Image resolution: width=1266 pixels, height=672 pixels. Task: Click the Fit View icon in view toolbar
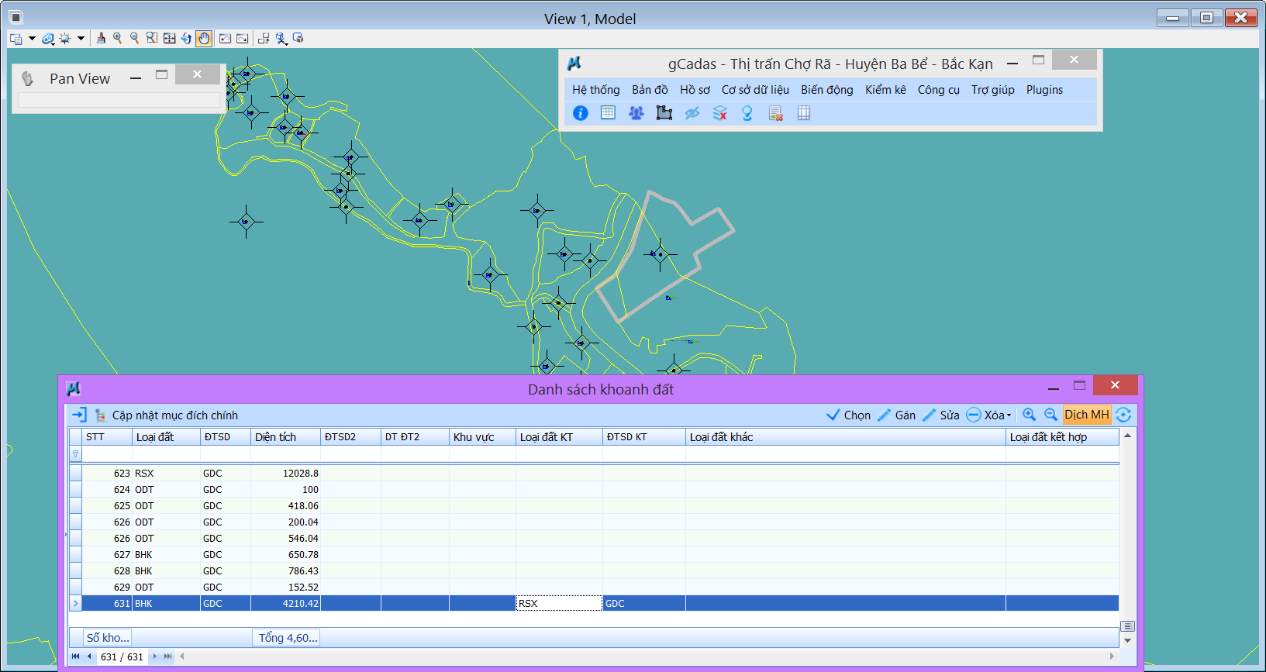point(169,38)
